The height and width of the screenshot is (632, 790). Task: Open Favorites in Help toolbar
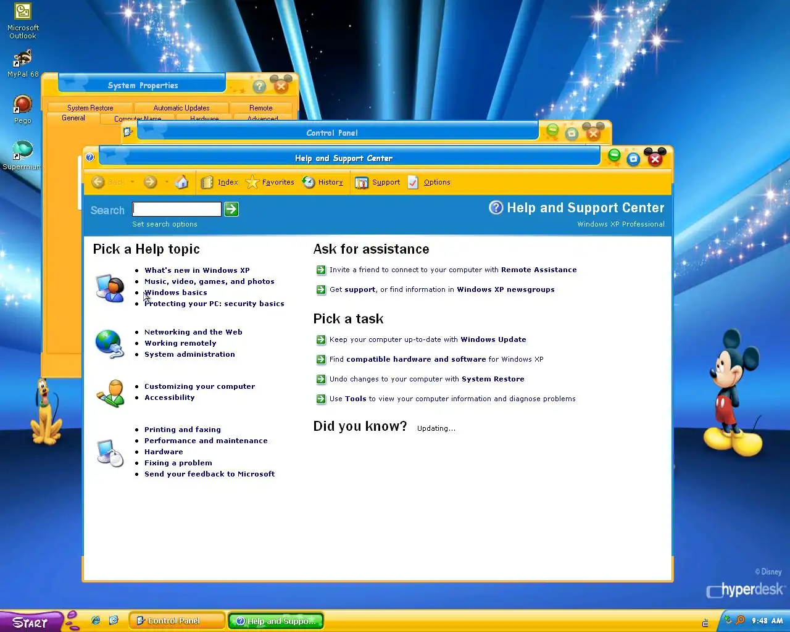270,182
